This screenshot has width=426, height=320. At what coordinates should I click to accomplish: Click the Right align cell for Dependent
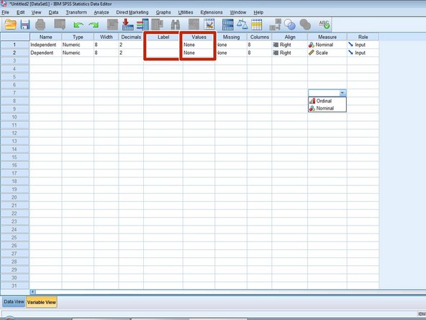[x=289, y=53]
